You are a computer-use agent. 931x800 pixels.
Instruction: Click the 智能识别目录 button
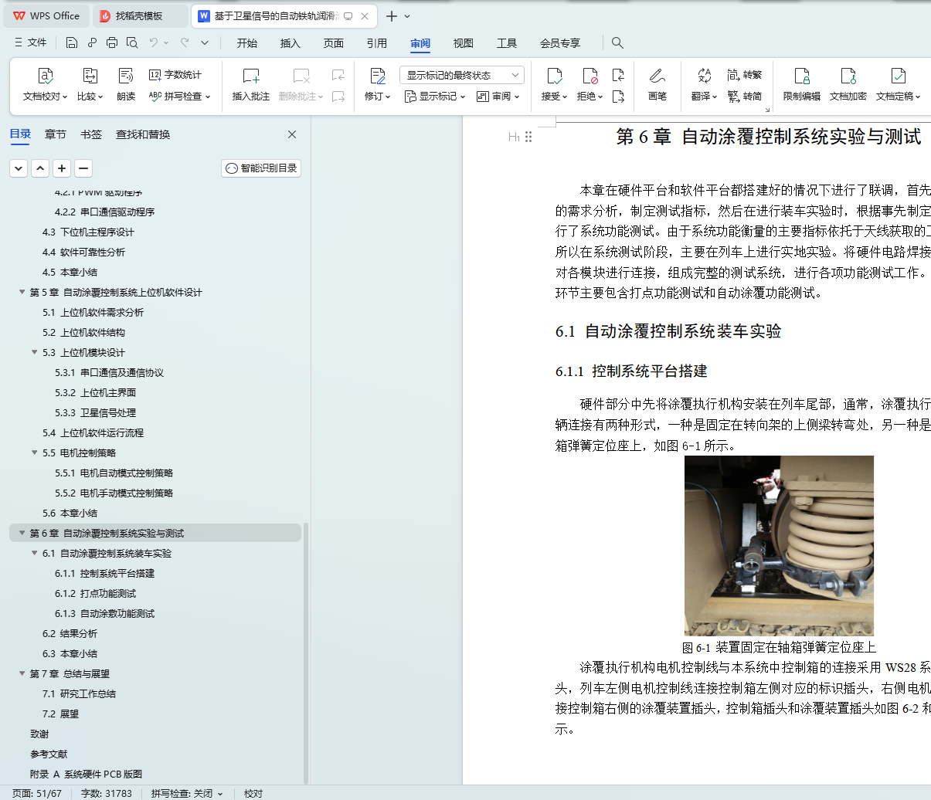coord(261,168)
